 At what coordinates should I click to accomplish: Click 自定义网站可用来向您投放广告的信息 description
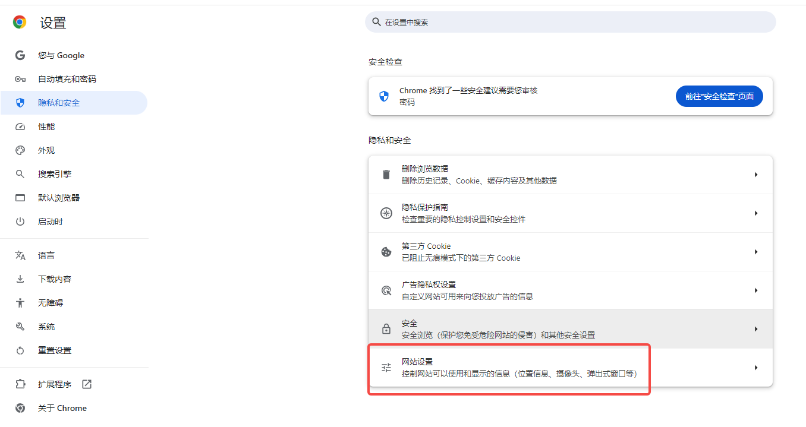467,296
